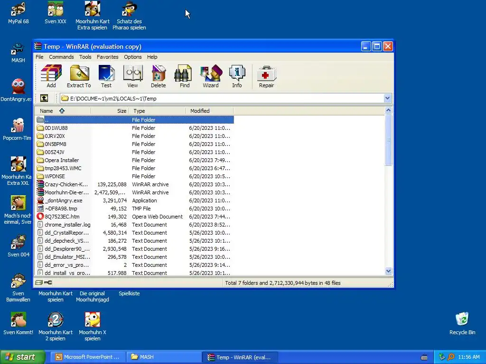Open the Commands menu
486x364 pixels.
[61, 57]
